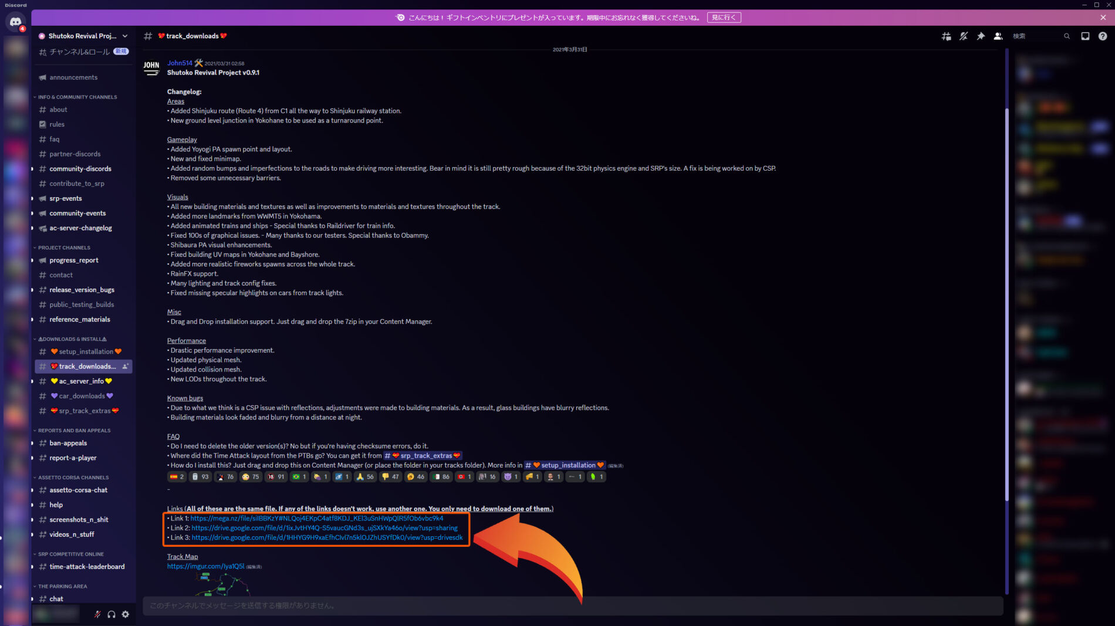1115x626 pixels.
Task: Open John514 user profile name
Action: point(180,63)
